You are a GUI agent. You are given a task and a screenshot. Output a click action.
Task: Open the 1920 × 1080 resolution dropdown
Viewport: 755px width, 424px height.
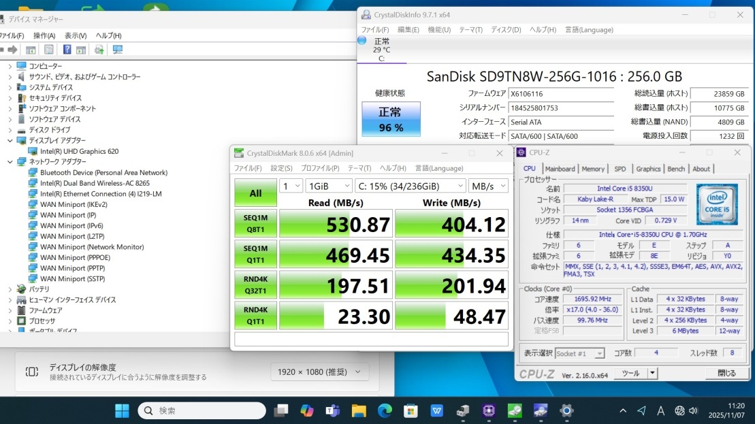point(320,372)
